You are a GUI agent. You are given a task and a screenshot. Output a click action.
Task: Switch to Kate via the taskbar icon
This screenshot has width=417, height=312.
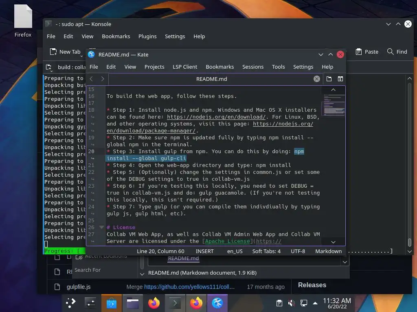pos(217,303)
